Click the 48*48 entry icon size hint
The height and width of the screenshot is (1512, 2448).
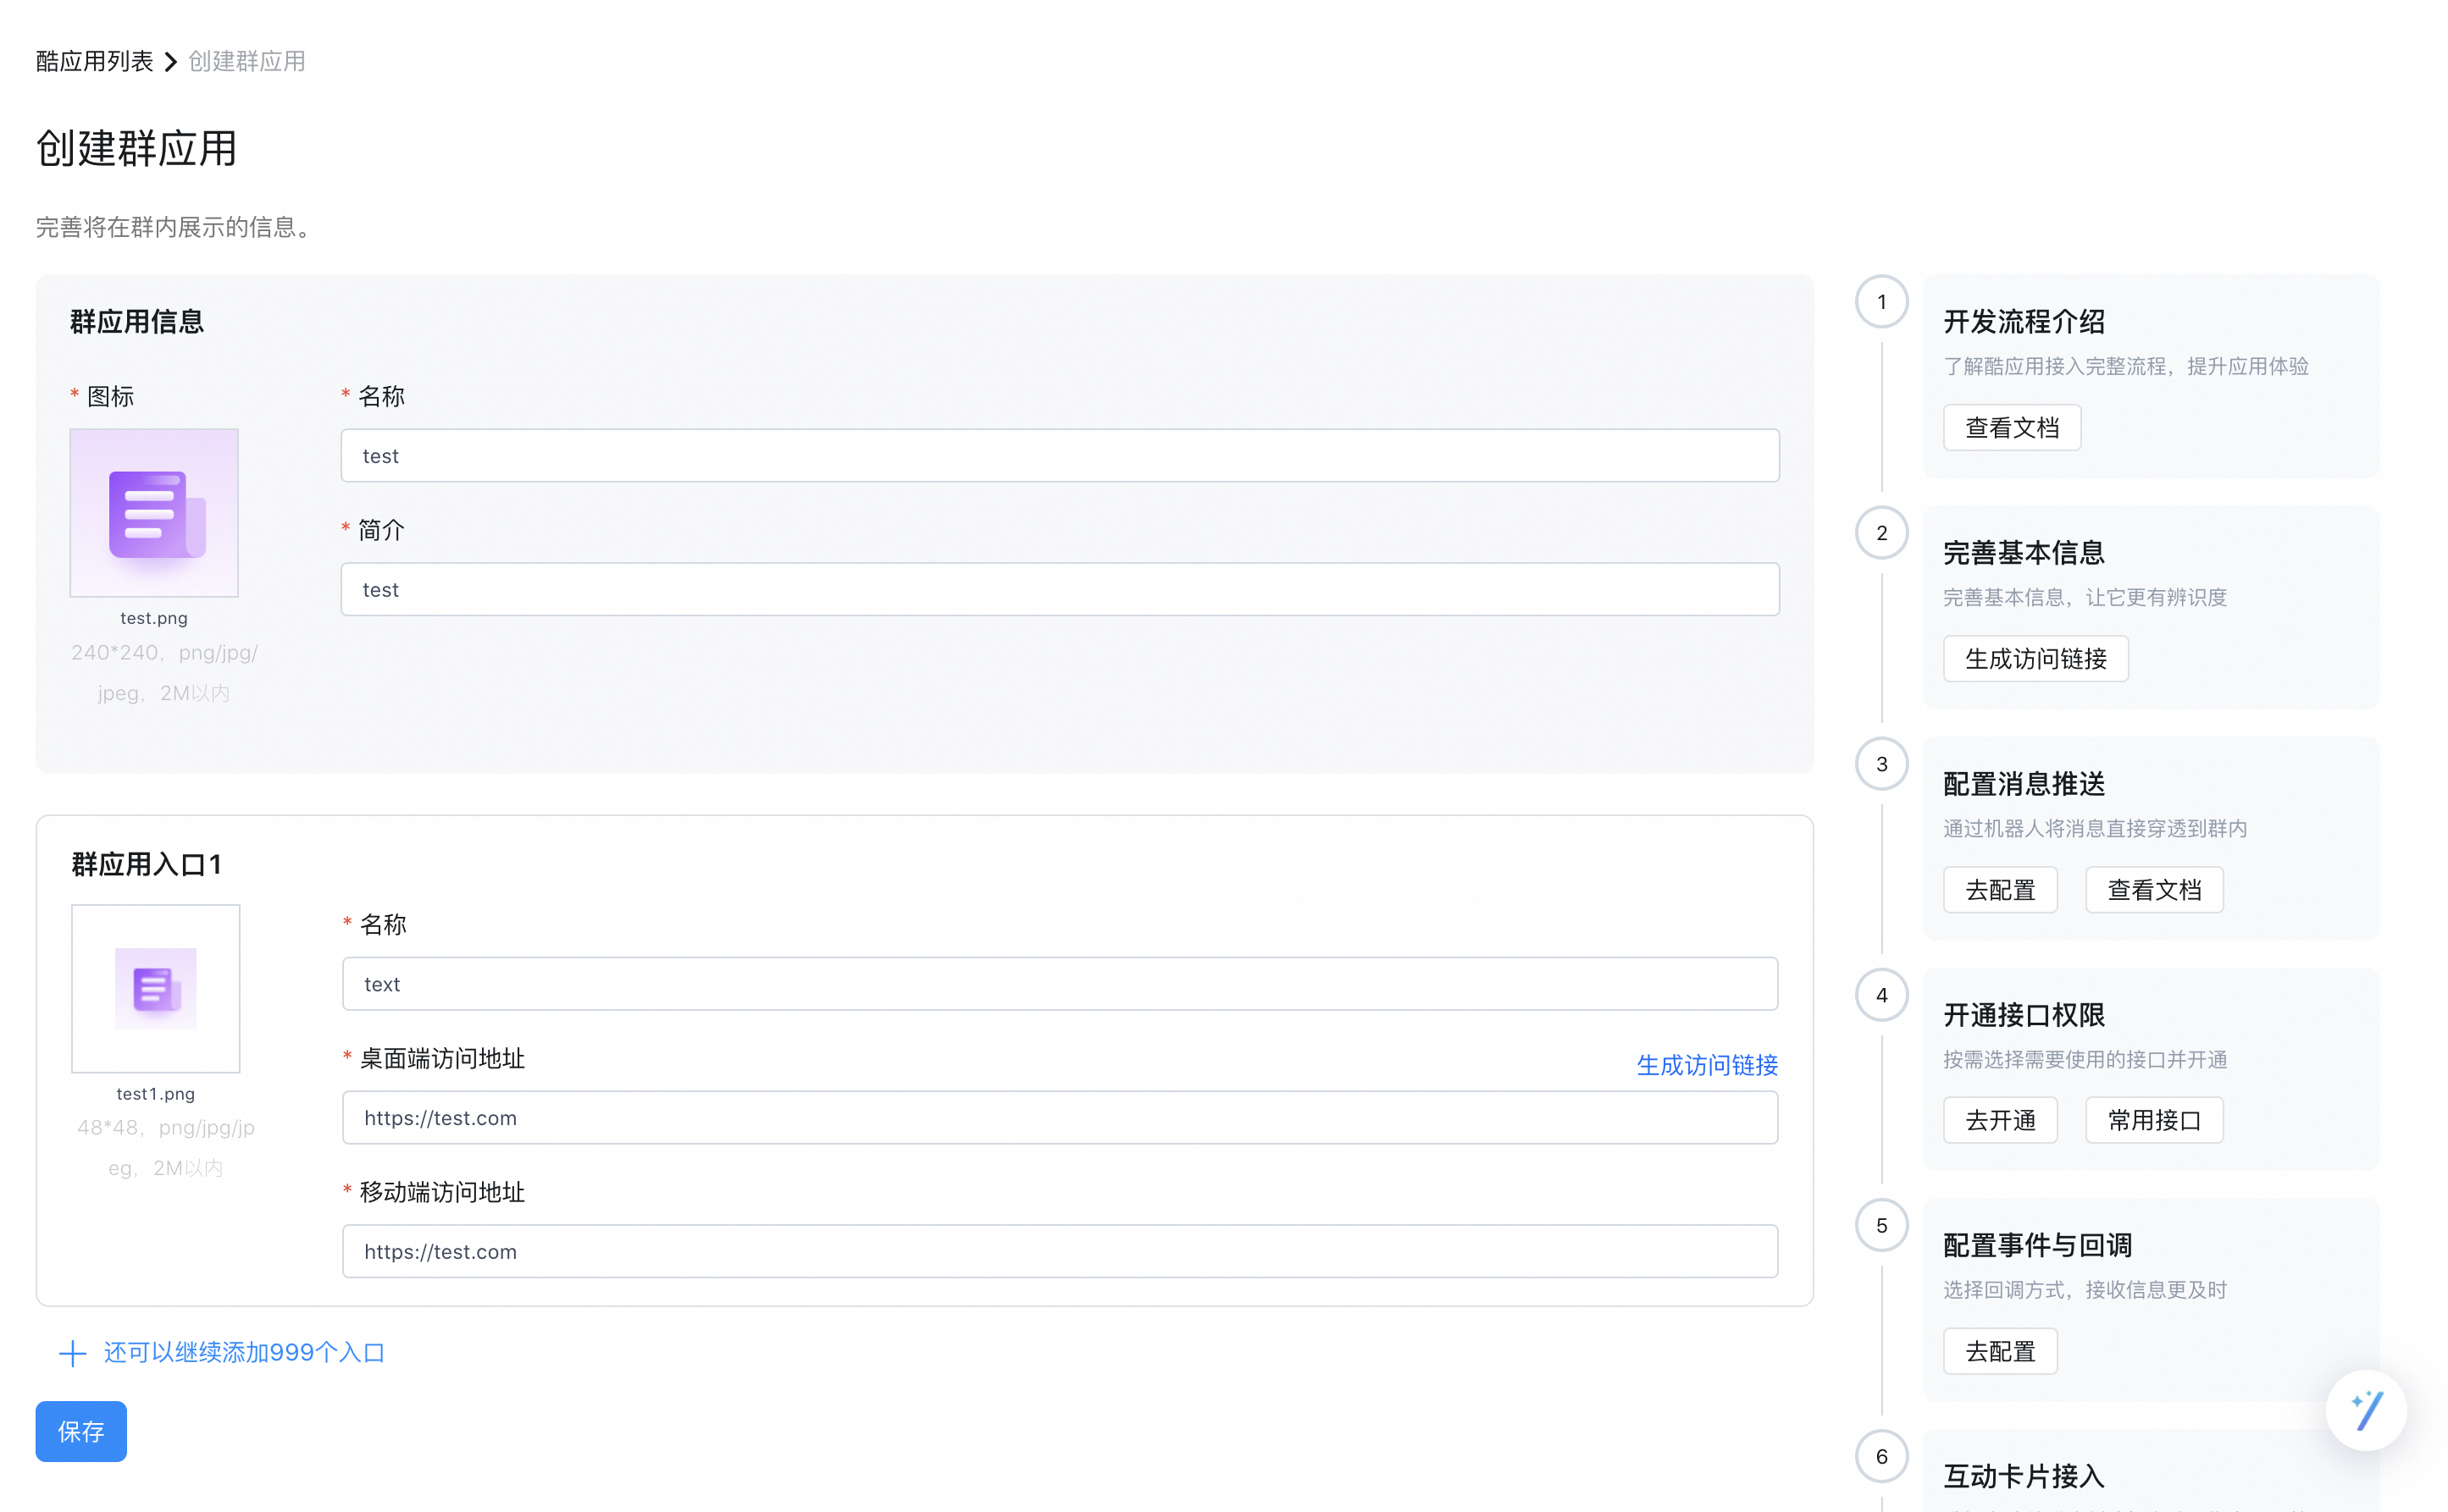pyautogui.click(x=166, y=1147)
